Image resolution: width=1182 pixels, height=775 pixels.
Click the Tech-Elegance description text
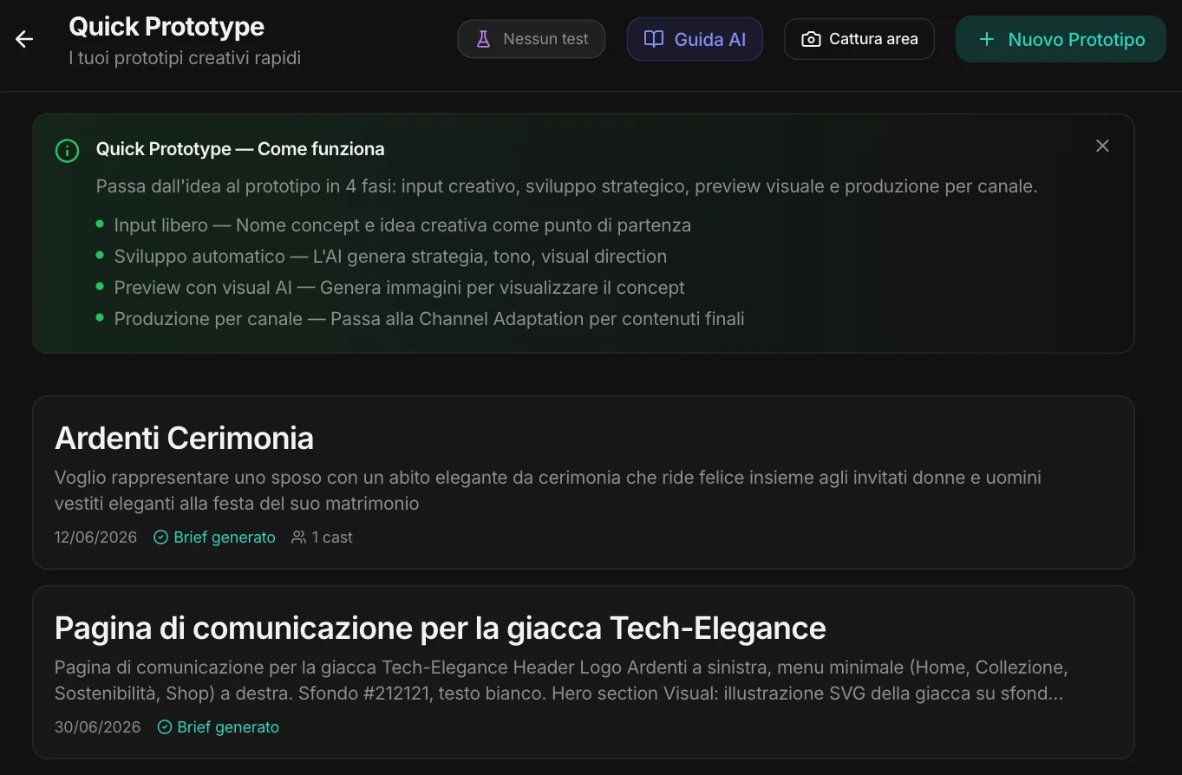tap(561, 681)
